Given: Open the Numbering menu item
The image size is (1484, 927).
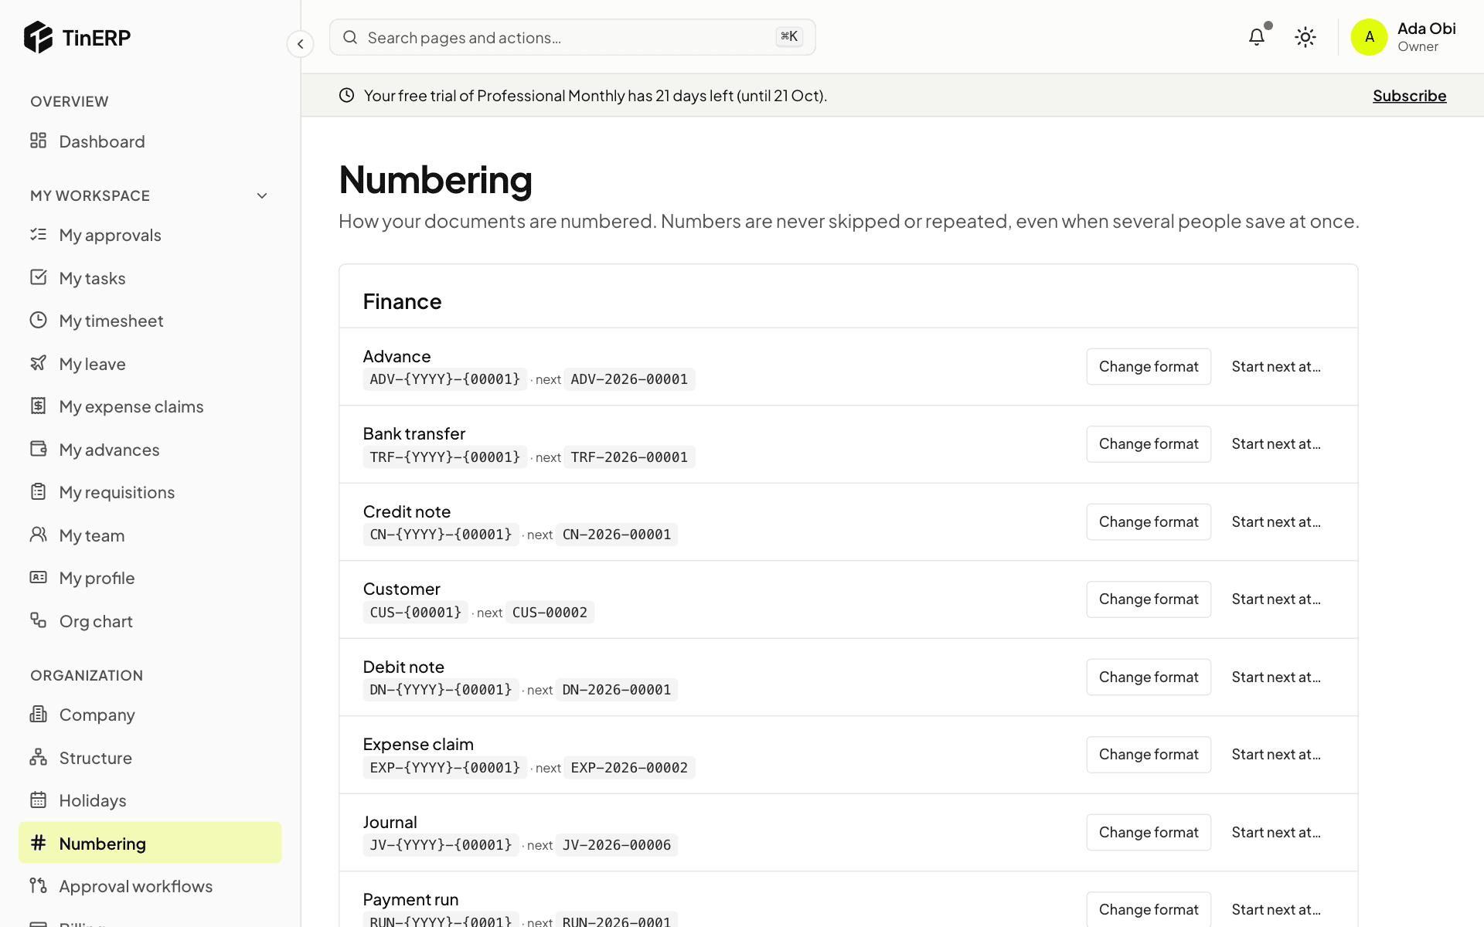Looking at the screenshot, I should click(150, 843).
